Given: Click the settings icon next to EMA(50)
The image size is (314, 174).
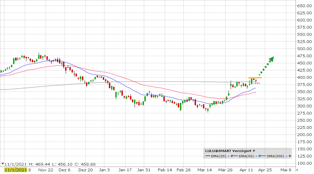Looking at the screenshot, I should [260, 156].
